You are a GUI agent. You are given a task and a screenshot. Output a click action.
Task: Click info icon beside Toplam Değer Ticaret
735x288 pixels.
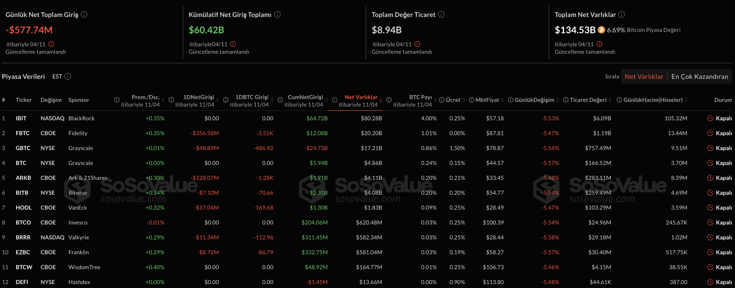(441, 14)
